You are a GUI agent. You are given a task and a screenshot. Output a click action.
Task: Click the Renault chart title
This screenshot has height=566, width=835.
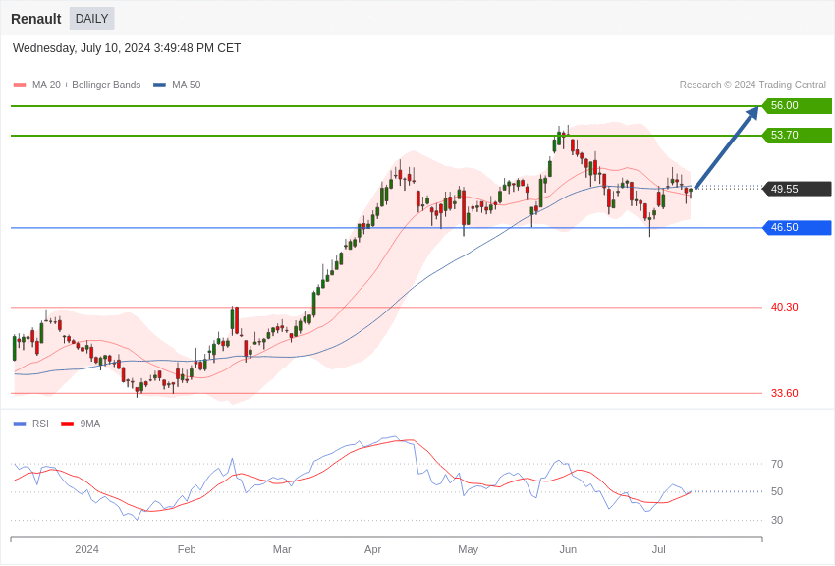tap(36, 19)
